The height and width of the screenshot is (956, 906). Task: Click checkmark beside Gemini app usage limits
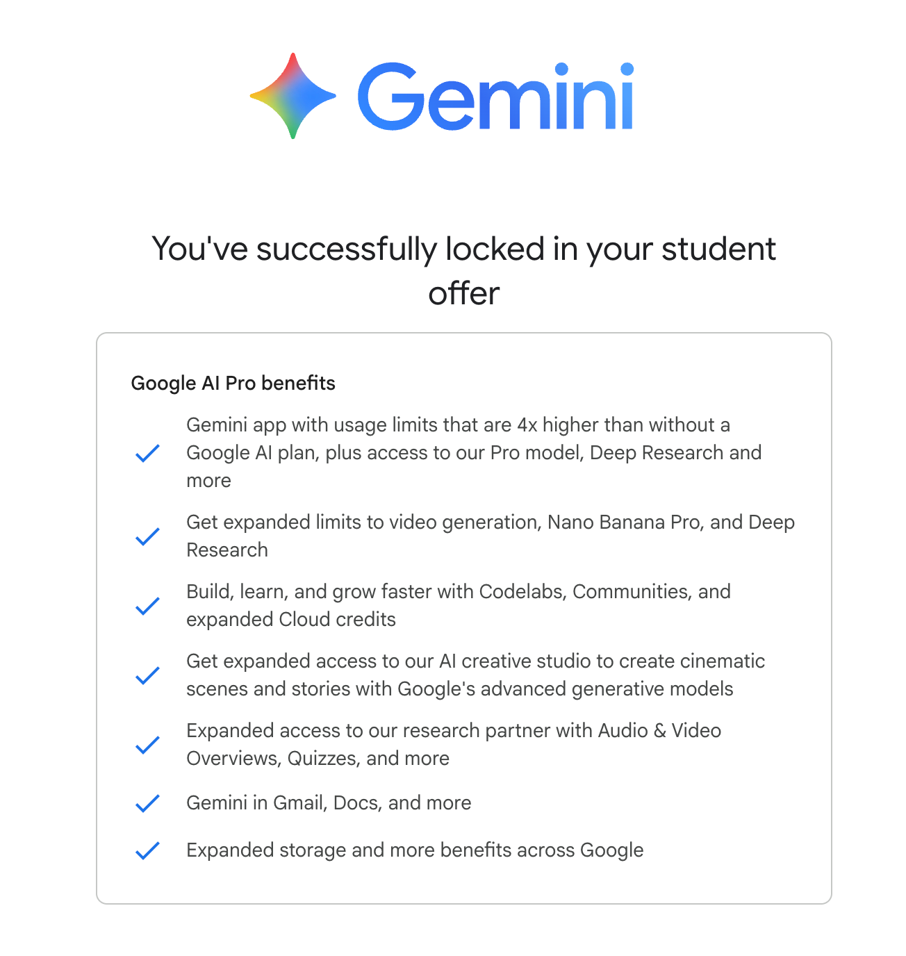pos(147,453)
